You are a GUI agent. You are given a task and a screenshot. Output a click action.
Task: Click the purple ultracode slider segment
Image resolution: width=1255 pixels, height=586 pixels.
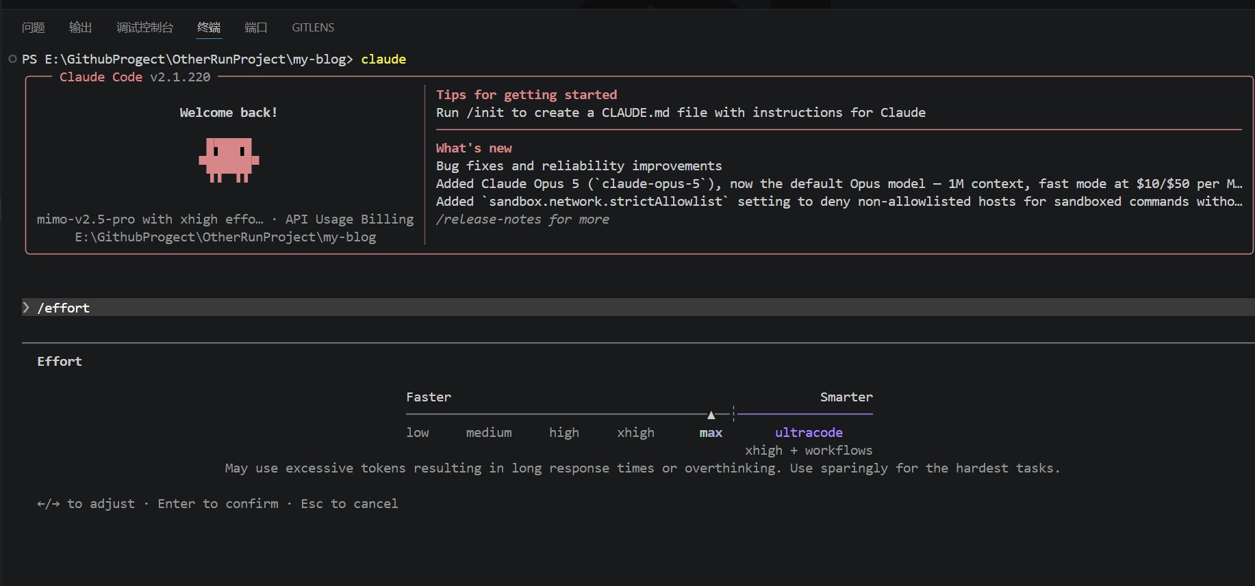(x=805, y=414)
